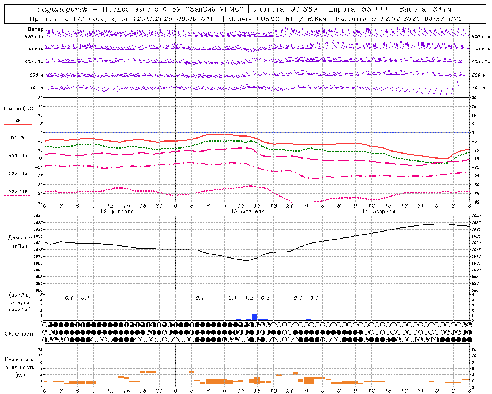492x394 pixels.
Task: Click the Sayanogorsk station title
Action: tap(62, 9)
